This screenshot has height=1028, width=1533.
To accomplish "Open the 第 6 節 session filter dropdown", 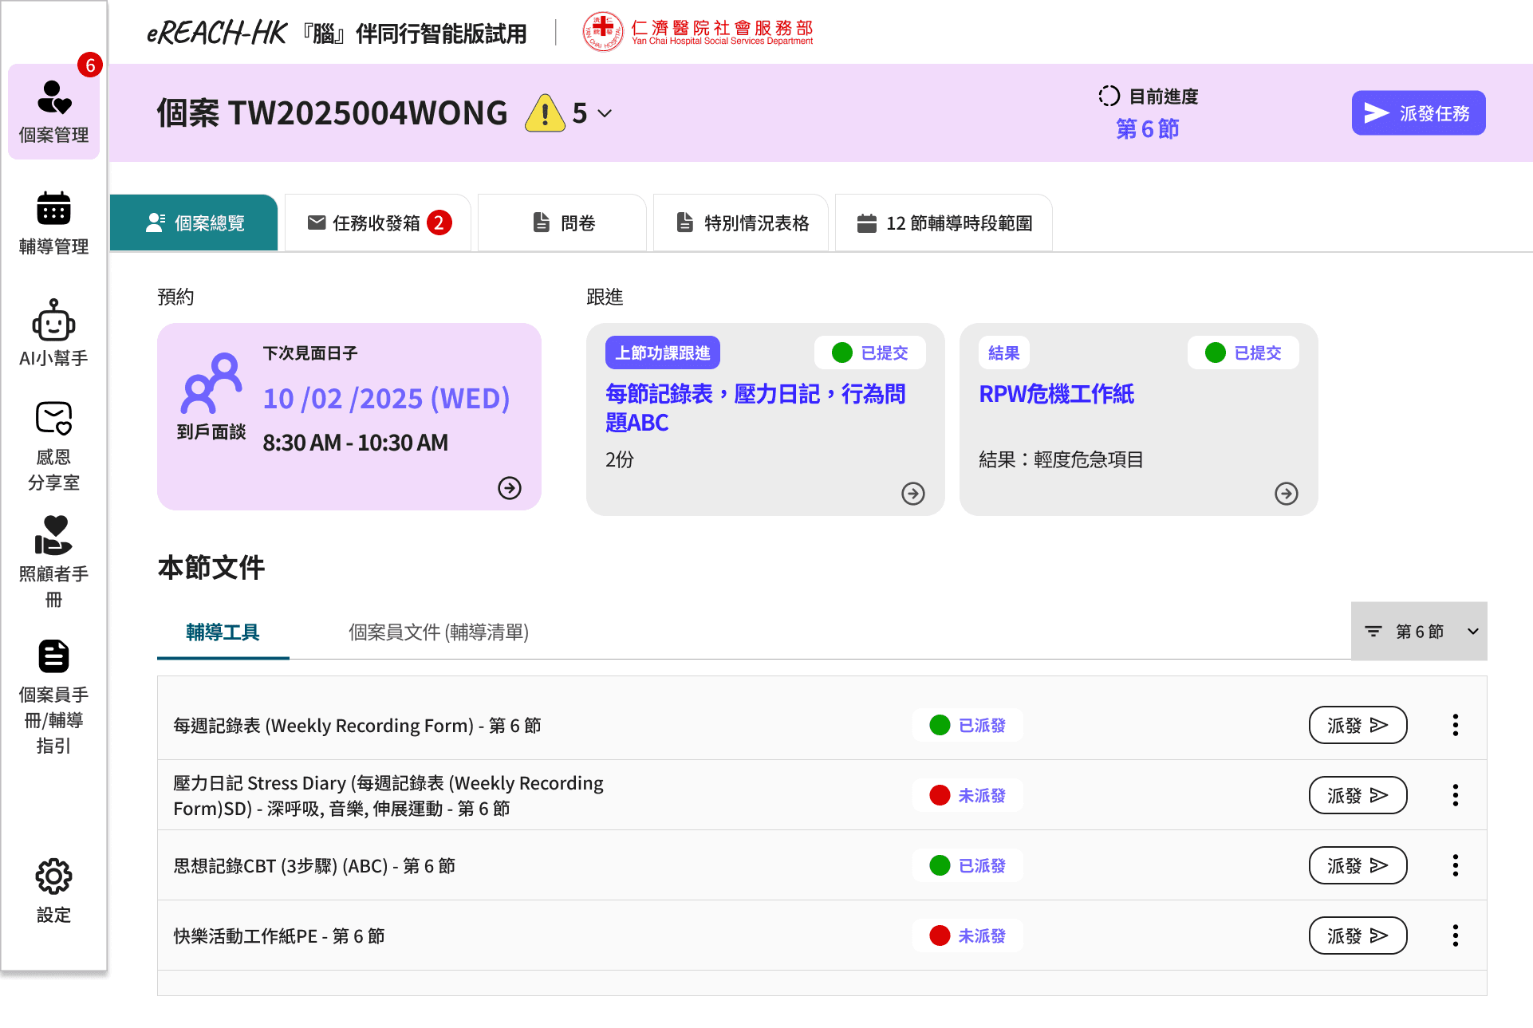I will [1419, 631].
